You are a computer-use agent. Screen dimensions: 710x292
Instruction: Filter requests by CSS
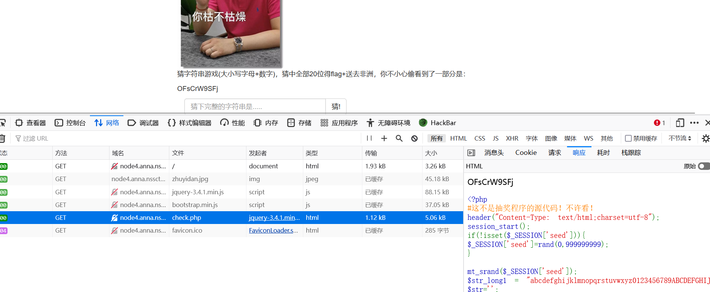click(x=480, y=138)
